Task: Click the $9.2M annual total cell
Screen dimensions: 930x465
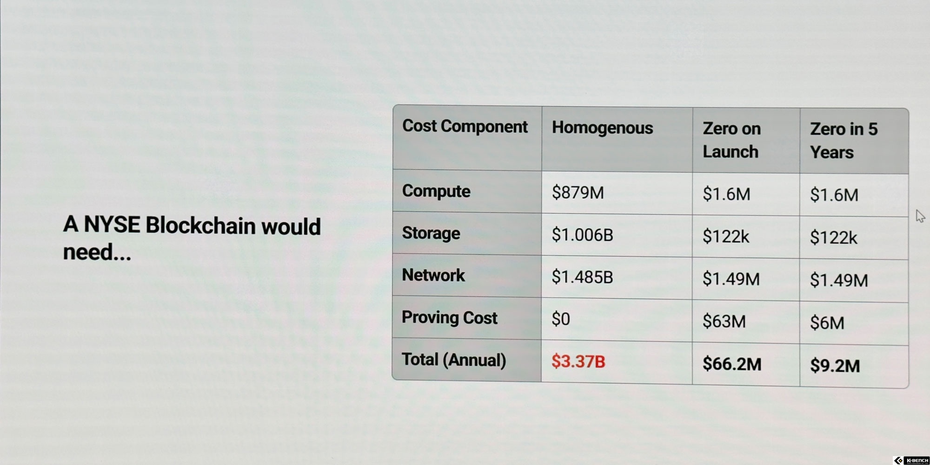Action: (835, 366)
